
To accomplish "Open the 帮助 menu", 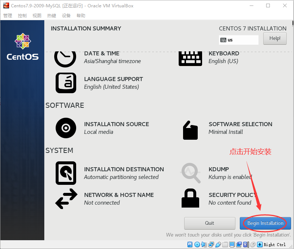I will click(x=81, y=16).
